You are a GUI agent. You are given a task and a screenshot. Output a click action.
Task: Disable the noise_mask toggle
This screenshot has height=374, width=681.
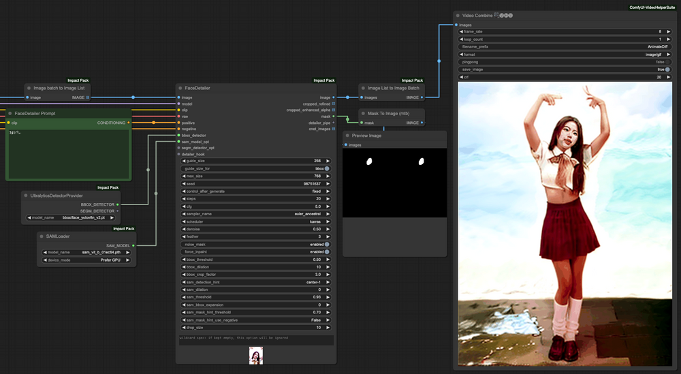click(x=327, y=244)
